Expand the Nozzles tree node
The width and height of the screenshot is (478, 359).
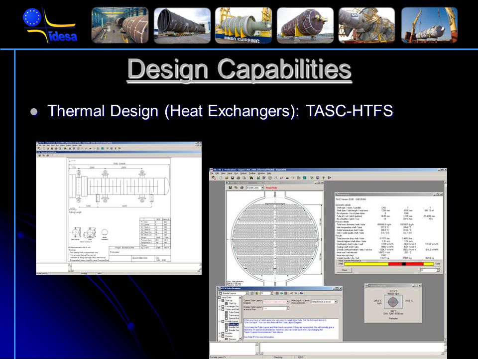coord(220,334)
